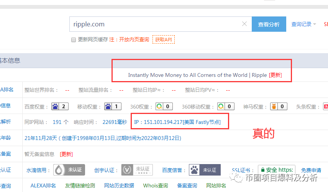
Task: Open the 备案查询 link
Action: [187, 185]
